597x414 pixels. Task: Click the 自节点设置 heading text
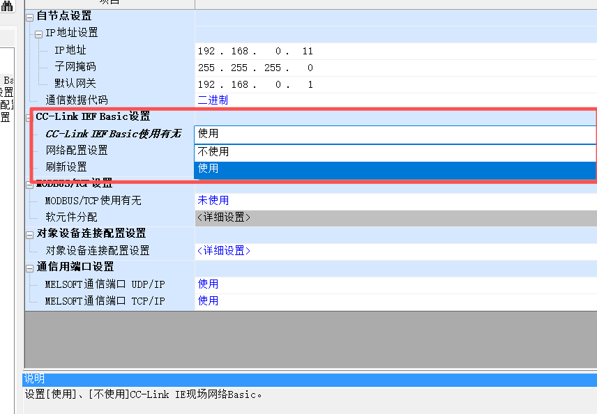(64, 16)
